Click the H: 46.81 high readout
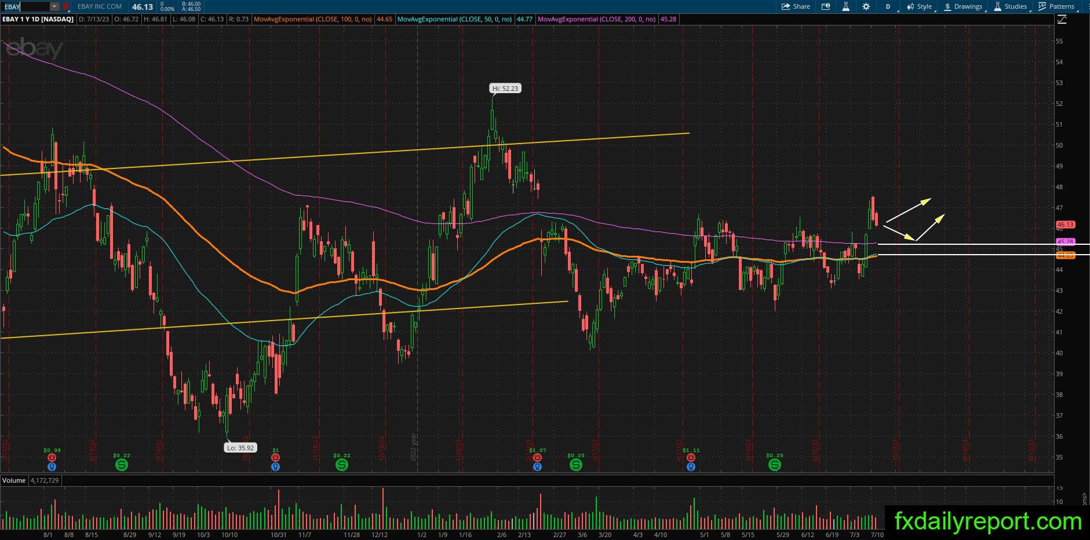The width and height of the screenshot is (1090, 540). point(156,19)
